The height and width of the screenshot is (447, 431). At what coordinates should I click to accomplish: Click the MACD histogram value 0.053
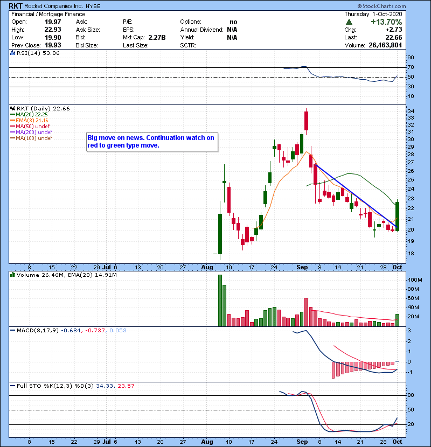pos(118,331)
